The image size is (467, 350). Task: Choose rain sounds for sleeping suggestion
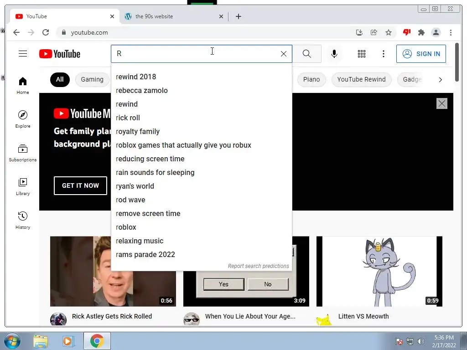coord(201,173)
